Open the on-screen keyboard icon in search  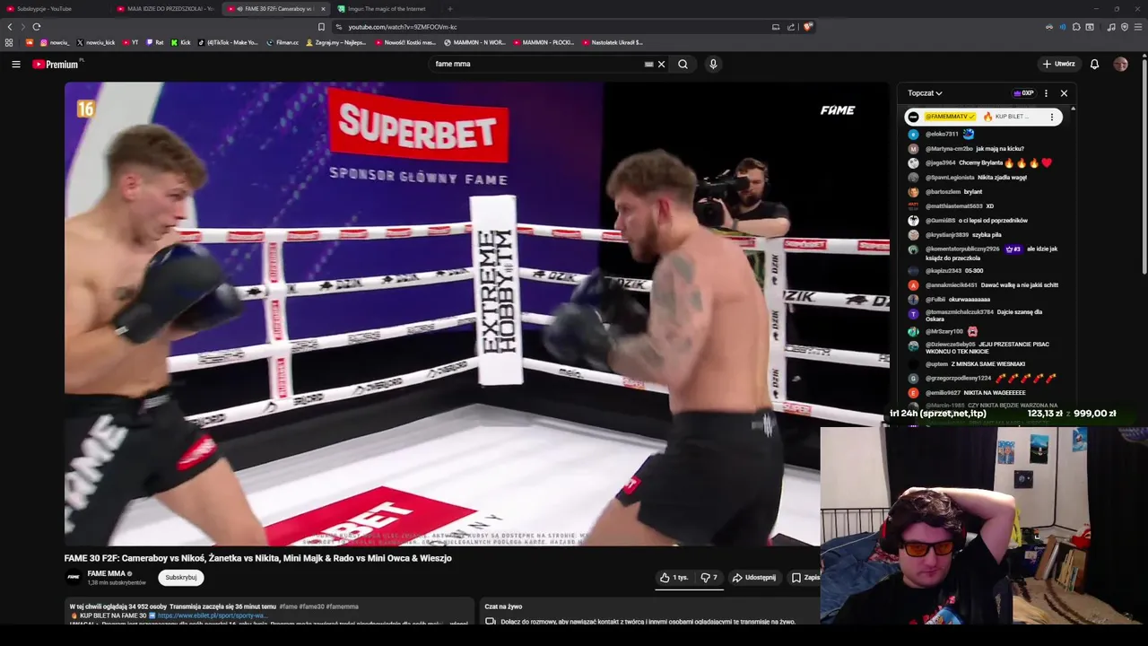point(648,64)
